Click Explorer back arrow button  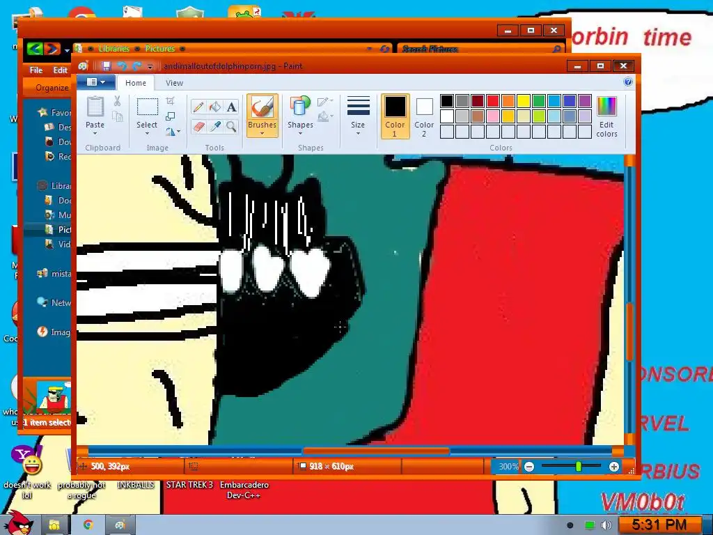[x=36, y=49]
